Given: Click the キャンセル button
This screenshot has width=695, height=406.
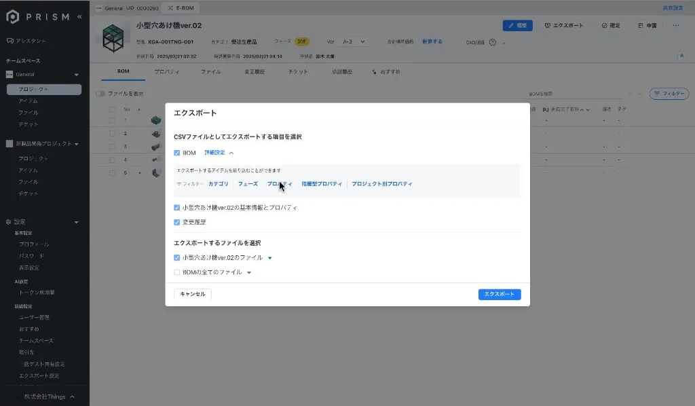Looking at the screenshot, I should coord(192,294).
